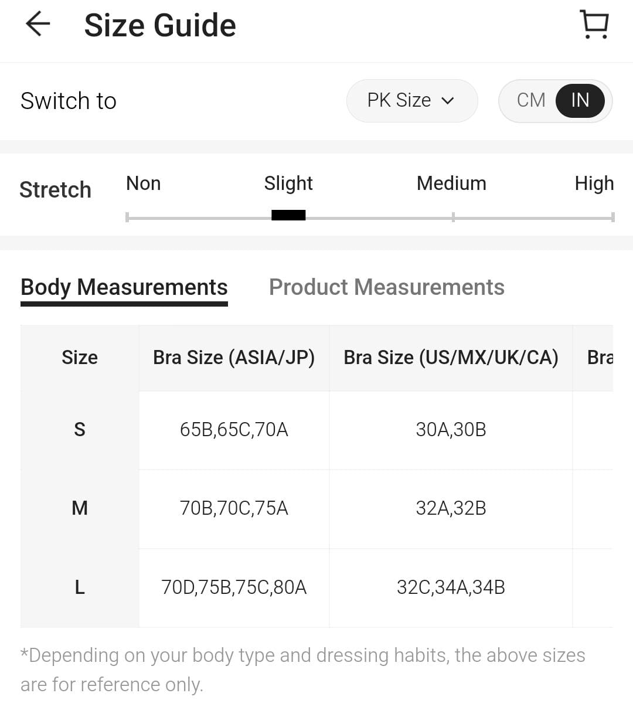Click the Bra Size (ASIA/JP) column header
The height and width of the screenshot is (717, 633).
click(233, 358)
